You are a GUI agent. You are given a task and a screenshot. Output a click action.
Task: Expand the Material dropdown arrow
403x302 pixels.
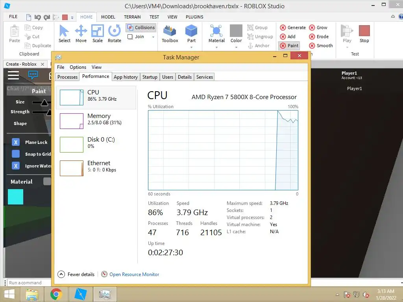pyautogui.click(x=216, y=47)
